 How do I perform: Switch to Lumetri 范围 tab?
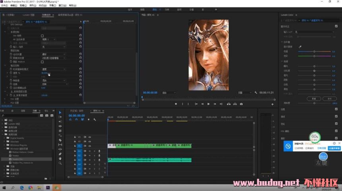tap(29, 15)
